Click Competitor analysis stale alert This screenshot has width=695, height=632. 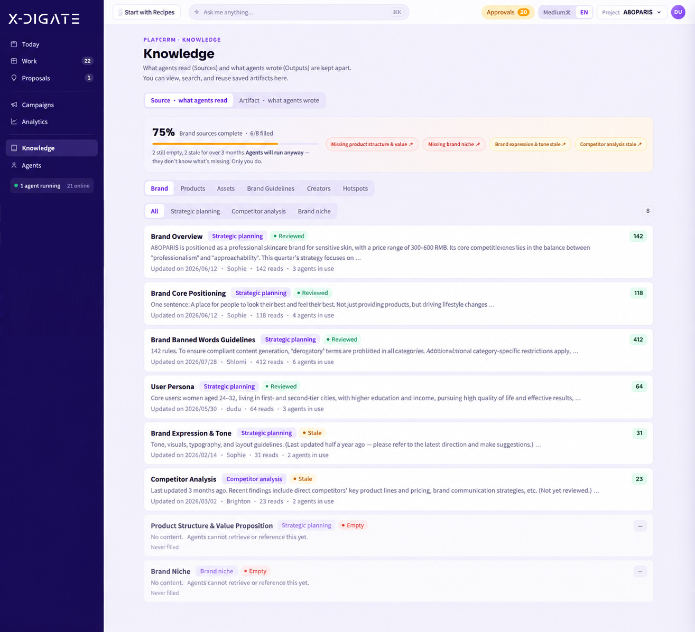[x=610, y=144]
